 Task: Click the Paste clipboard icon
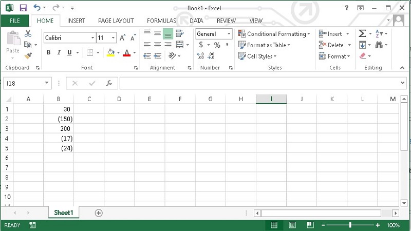[x=13, y=38]
